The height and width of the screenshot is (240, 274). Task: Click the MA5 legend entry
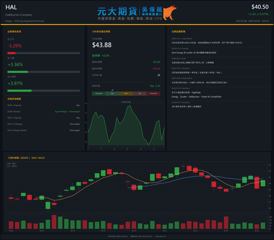tap(12, 164)
